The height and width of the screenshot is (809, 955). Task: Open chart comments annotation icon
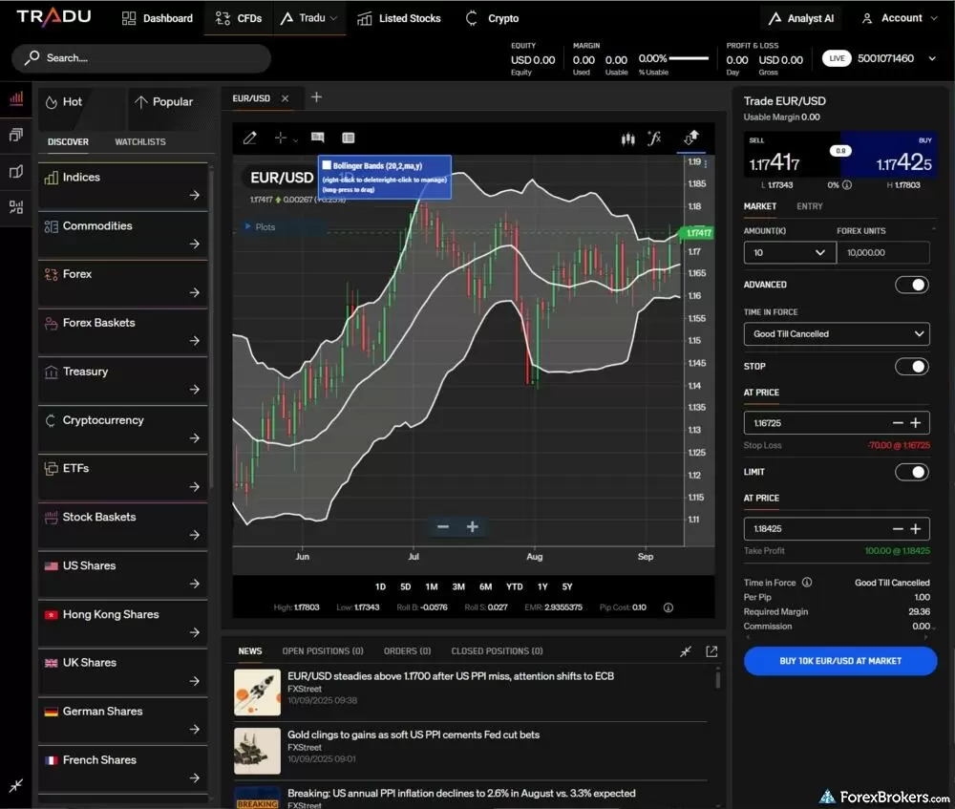[x=318, y=138]
